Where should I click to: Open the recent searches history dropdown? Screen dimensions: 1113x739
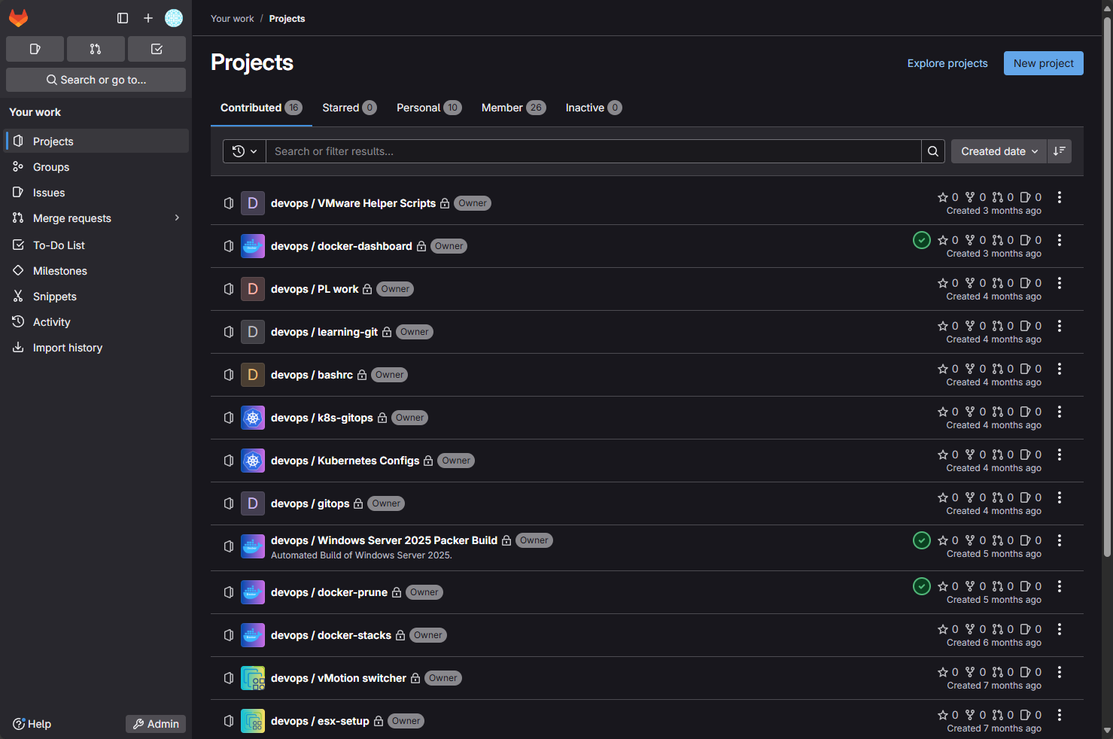245,151
